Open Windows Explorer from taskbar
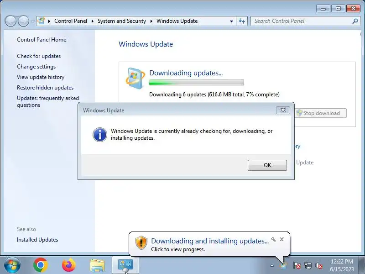The image size is (365, 274). [97, 265]
